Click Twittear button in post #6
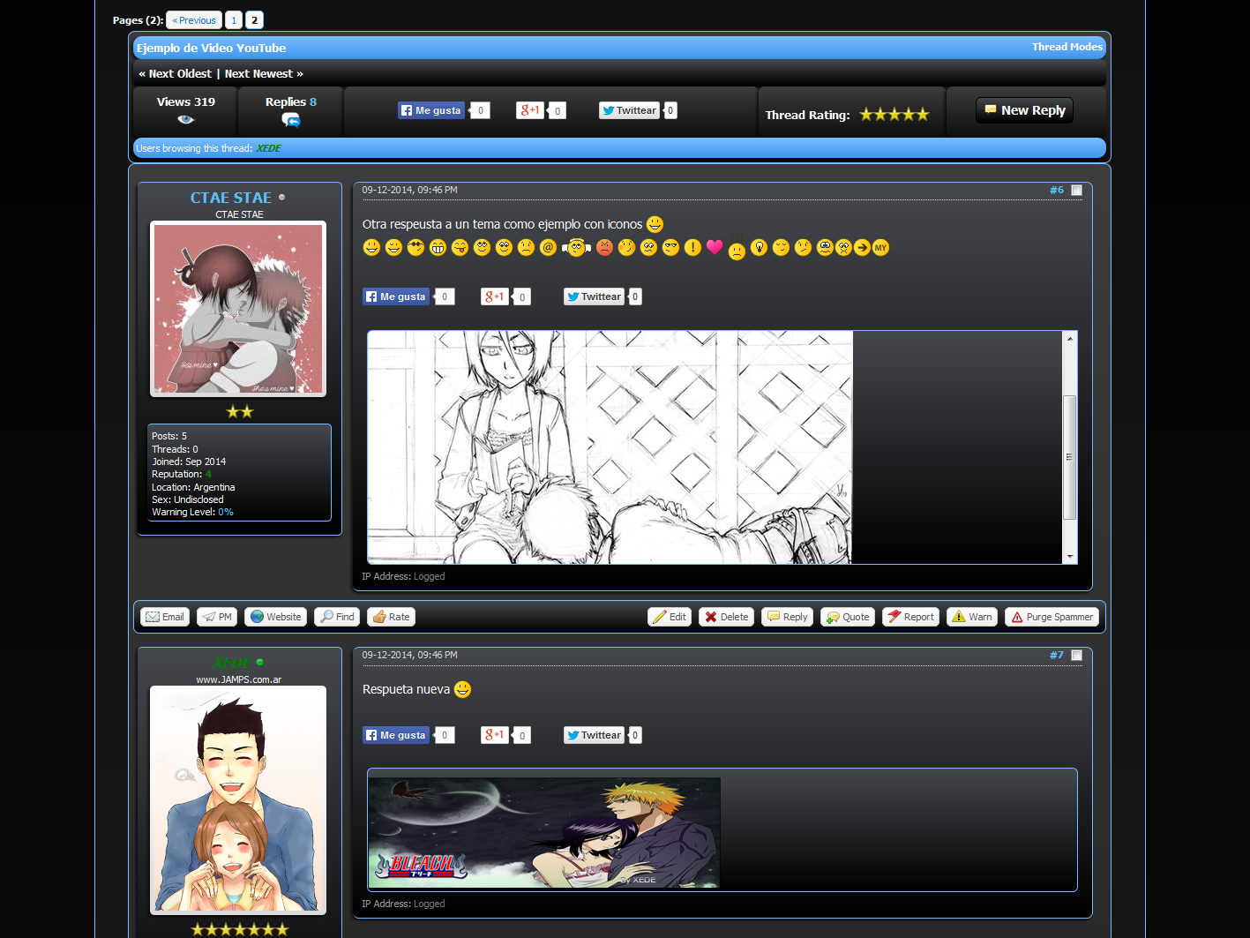 594,296
